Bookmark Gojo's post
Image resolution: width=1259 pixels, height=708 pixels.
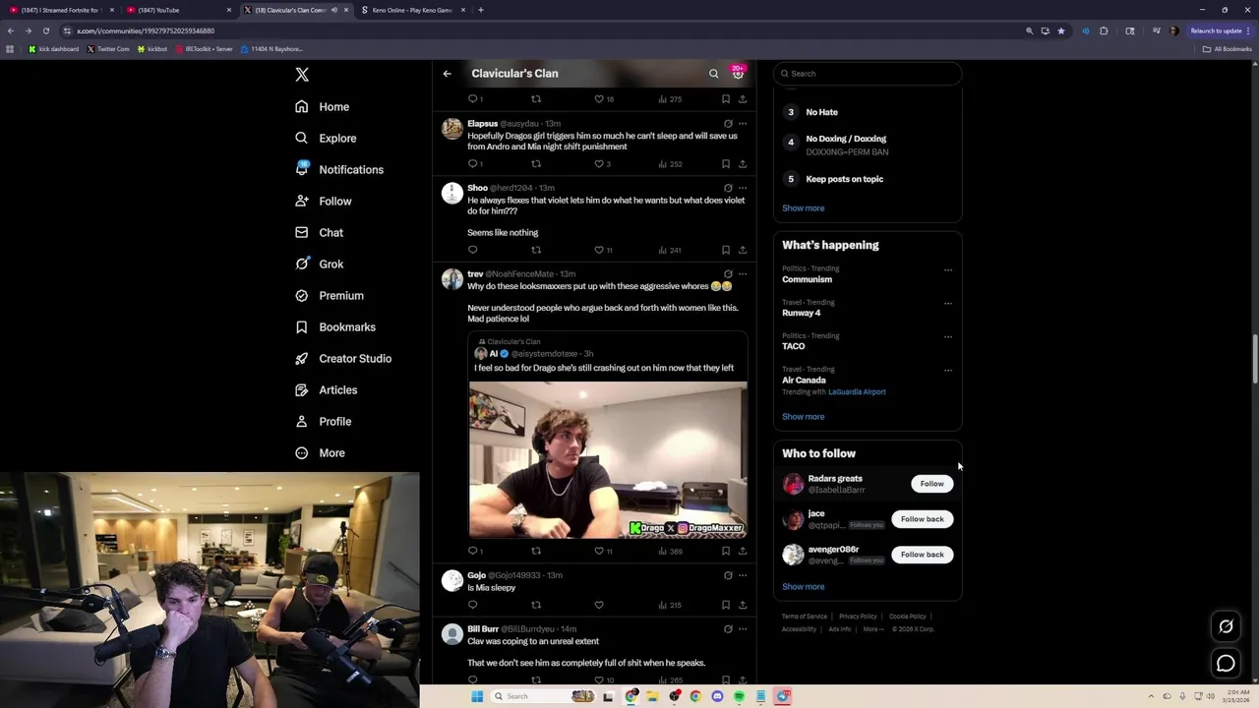pyautogui.click(x=726, y=605)
